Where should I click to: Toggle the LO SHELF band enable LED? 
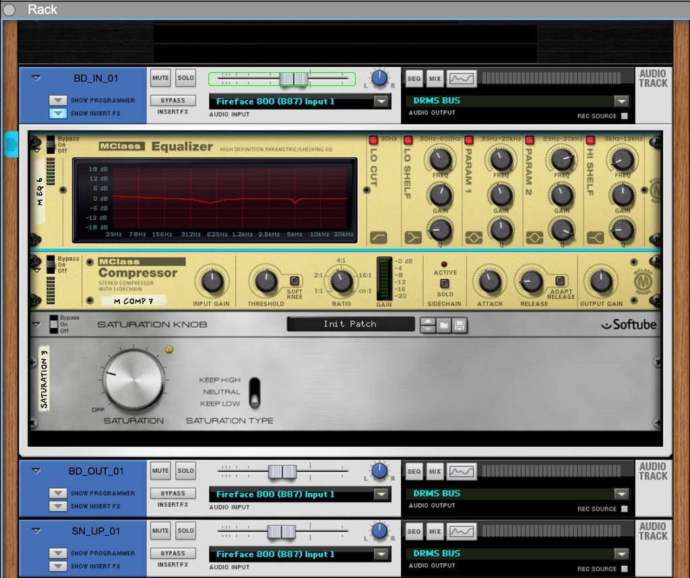[408, 140]
